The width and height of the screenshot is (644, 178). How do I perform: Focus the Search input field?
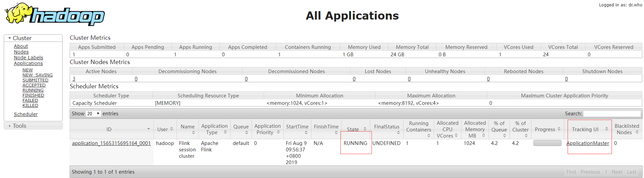tap(612, 114)
